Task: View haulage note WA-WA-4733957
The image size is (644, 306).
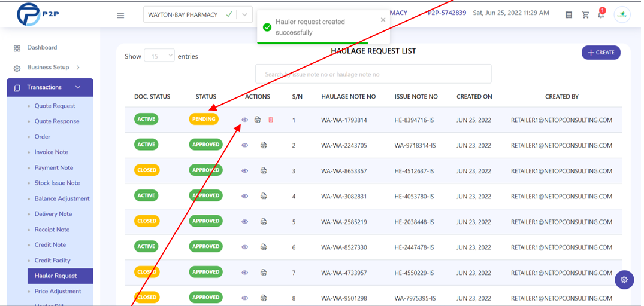Action: click(245, 273)
